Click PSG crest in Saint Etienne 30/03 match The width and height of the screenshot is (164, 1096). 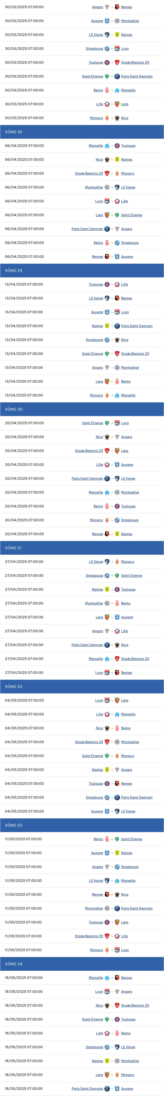pos(117,76)
